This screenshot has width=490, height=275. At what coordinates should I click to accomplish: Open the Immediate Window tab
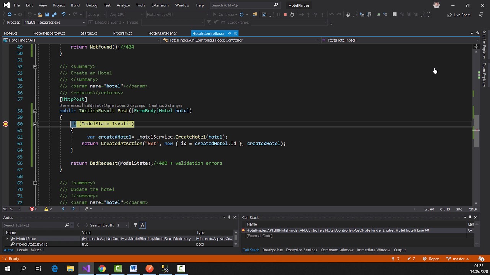(374, 250)
